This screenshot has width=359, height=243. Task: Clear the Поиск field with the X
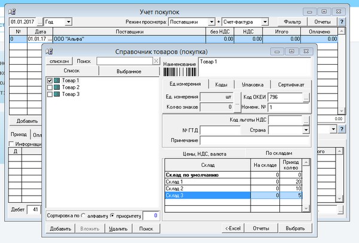[x=156, y=61]
